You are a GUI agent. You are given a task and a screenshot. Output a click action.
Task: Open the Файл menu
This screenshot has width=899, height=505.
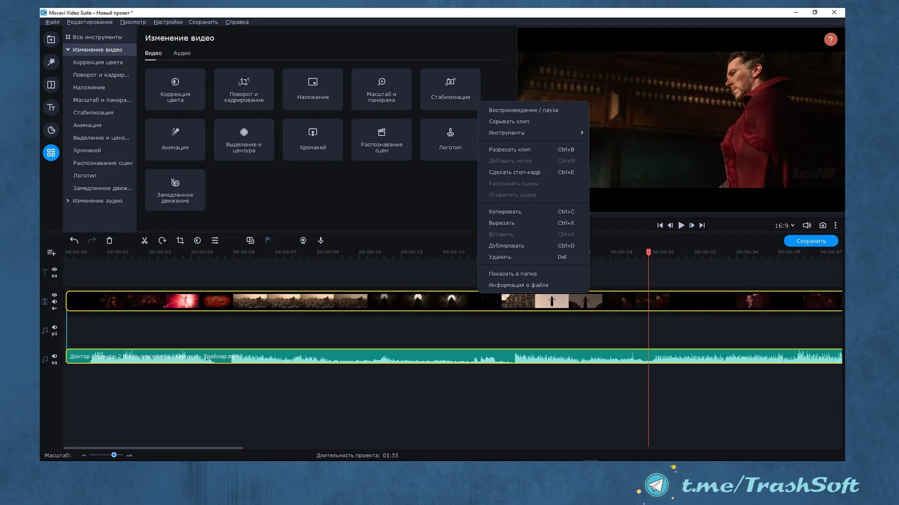tap(52, 22)
